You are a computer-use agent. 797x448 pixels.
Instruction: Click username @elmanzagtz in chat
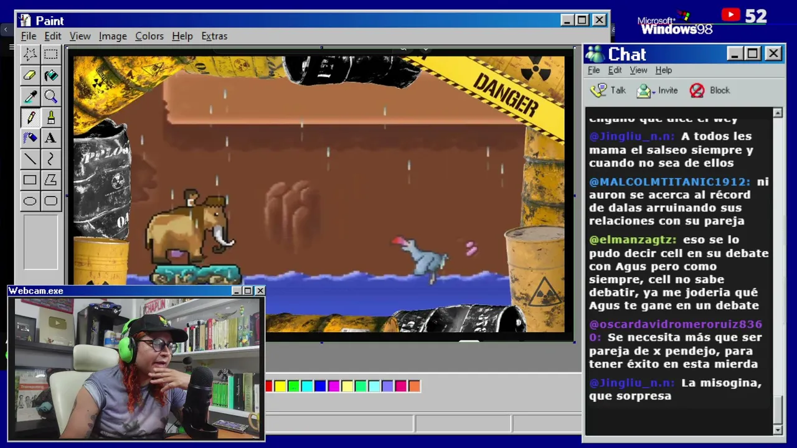coord(633,240)
